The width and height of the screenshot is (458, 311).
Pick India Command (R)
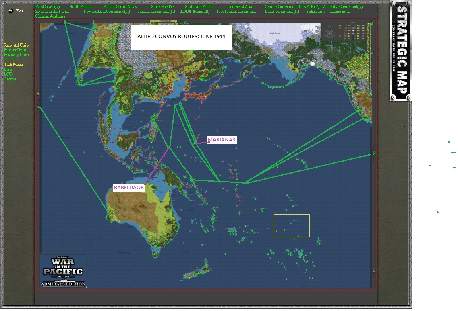pyautogui.click(x=282, y=11)
